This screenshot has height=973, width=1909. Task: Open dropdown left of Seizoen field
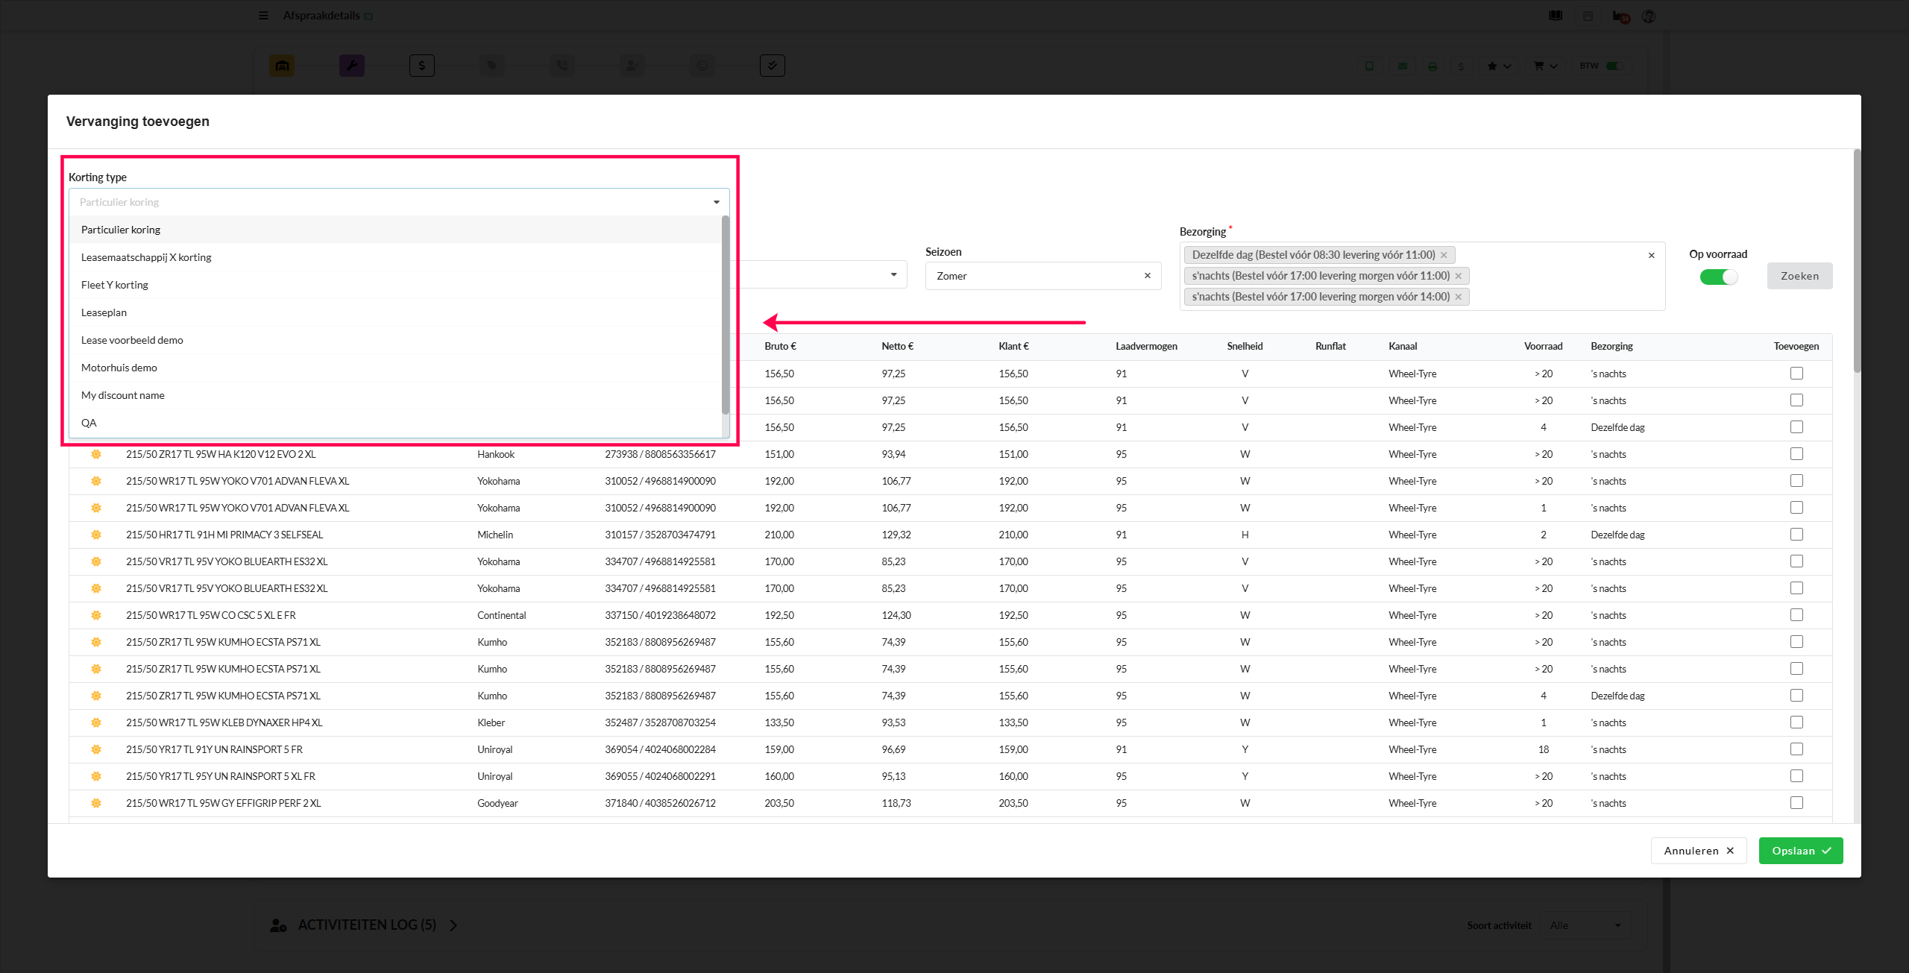point(893,275)
